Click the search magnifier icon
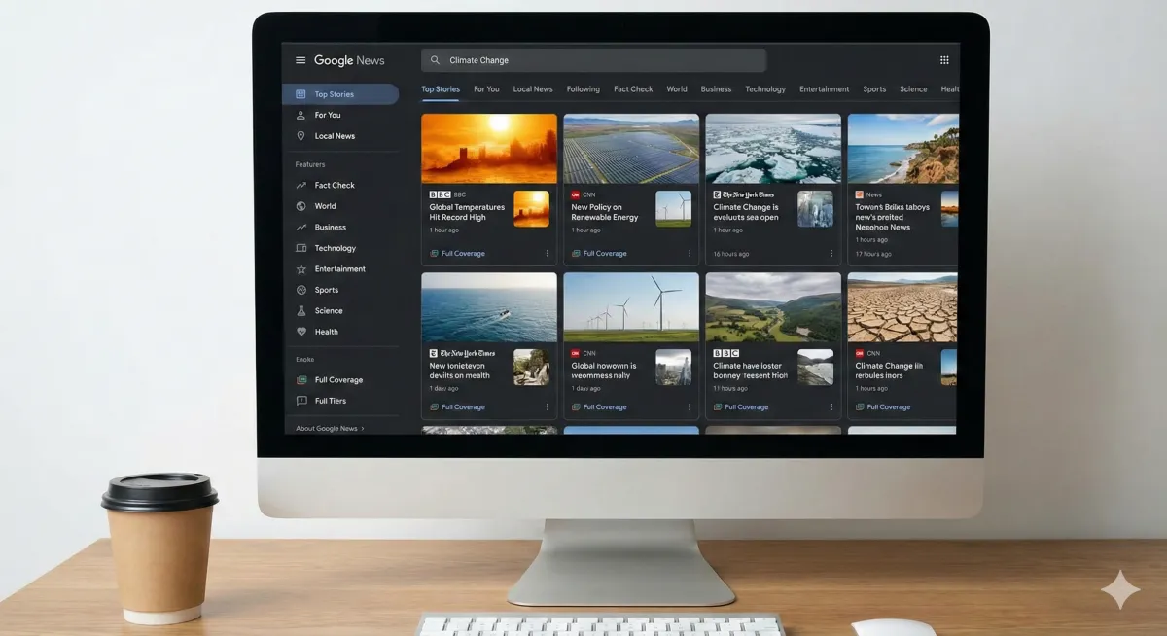The width and height of the screenshot is (1167, 636). point(435,60)
